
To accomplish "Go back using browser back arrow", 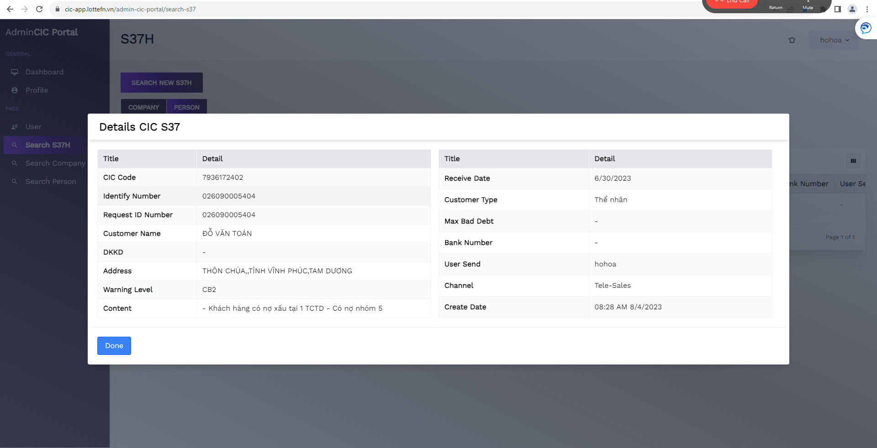I will point(10,9).
